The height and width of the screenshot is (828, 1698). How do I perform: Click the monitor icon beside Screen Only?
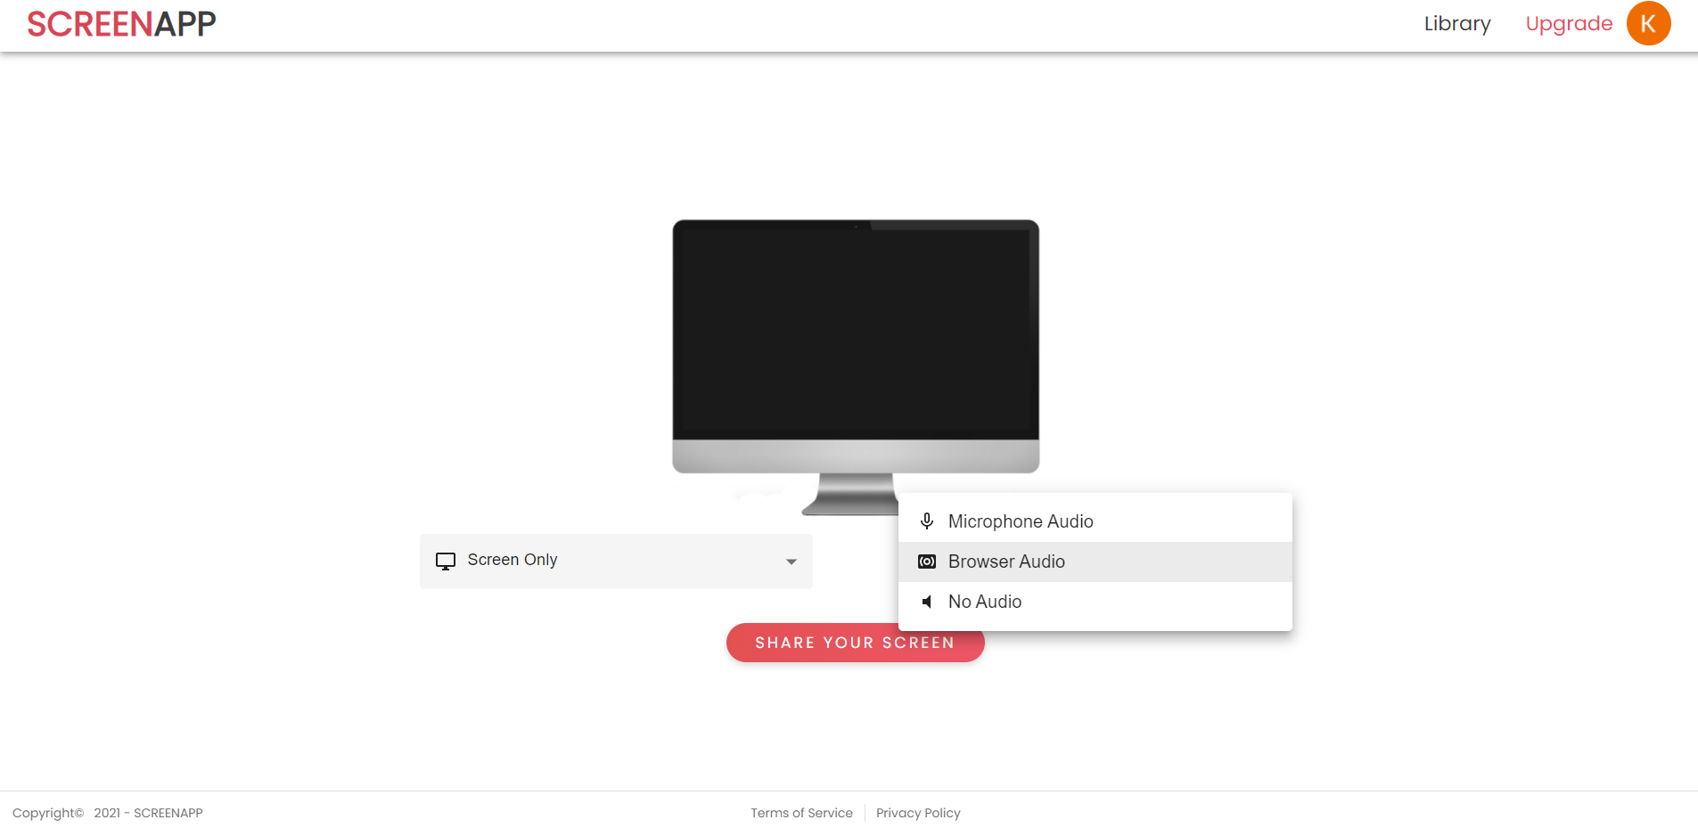[x=446, y=561]
